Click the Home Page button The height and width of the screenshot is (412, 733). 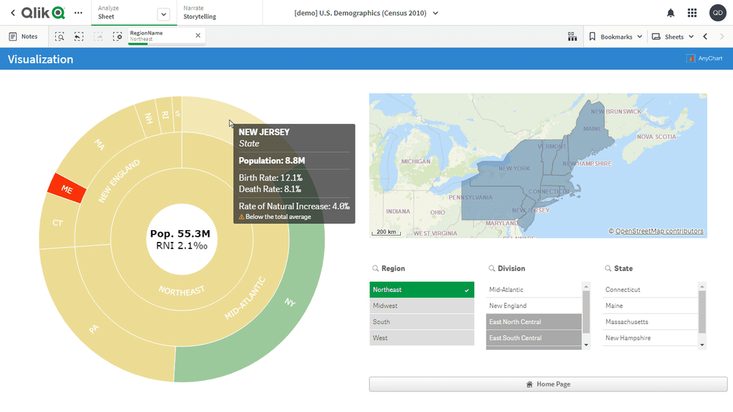548,384
